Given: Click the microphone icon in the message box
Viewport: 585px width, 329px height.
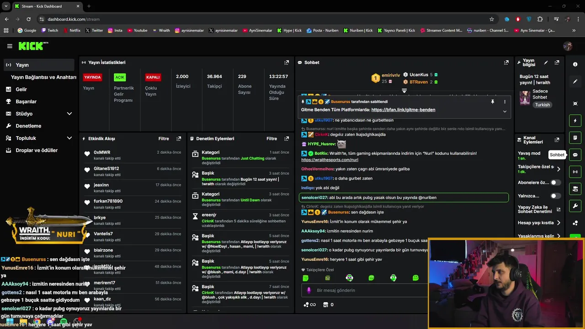Looking at the screenshot, I should (309, 290).
